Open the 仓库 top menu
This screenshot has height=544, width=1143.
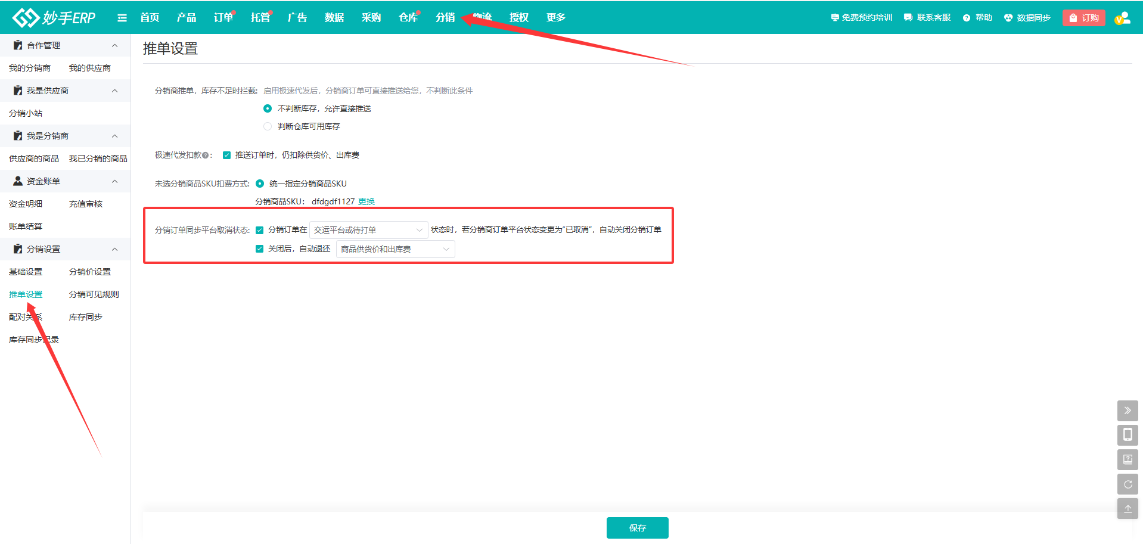pyautogui.click(x=408, y=18)
